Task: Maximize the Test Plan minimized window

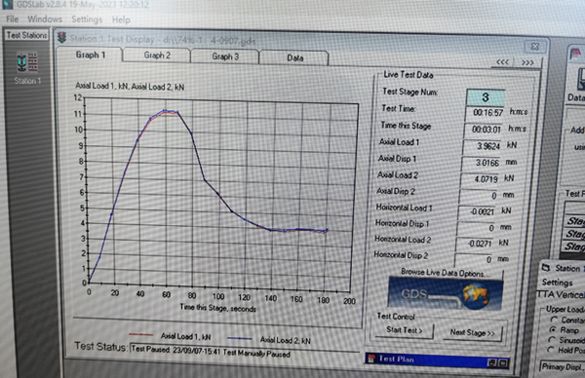Action: click(502, 362)
